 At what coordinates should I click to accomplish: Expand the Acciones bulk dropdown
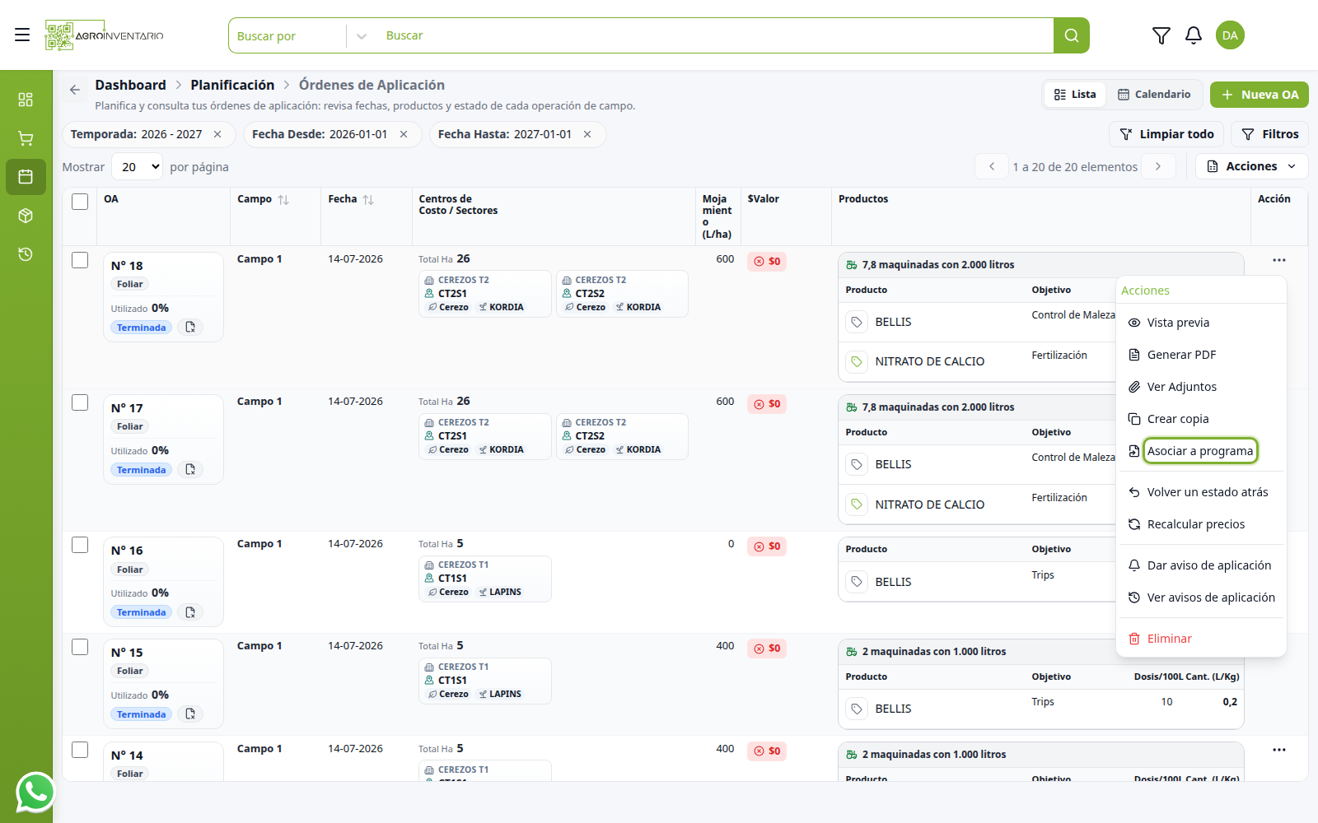[x=1251, y=166]
